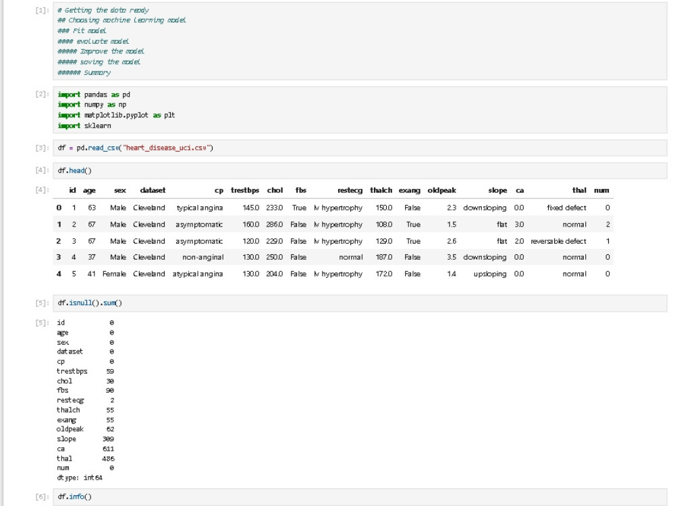Focus the pd.read_csv code cell

(360, 148)
